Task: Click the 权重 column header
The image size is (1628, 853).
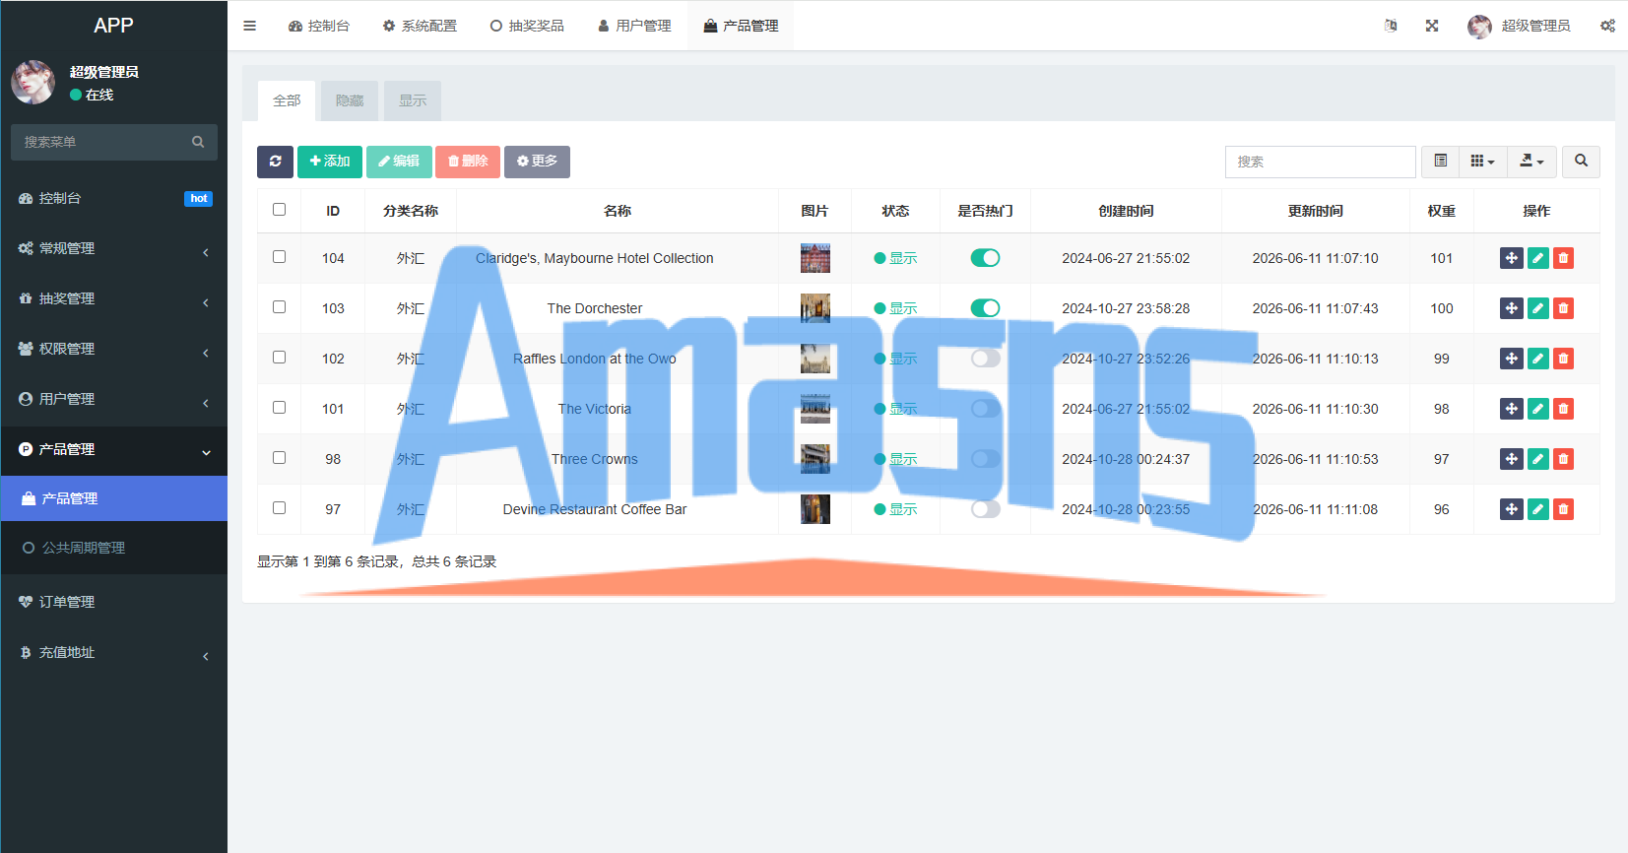Action: coord(1442,211)
